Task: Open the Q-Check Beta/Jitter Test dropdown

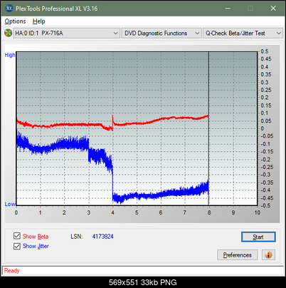Action: click(243, 34)
